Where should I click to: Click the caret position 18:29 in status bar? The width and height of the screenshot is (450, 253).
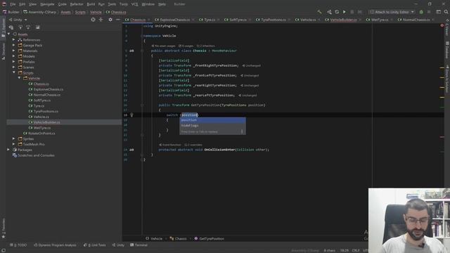(345, 251)
